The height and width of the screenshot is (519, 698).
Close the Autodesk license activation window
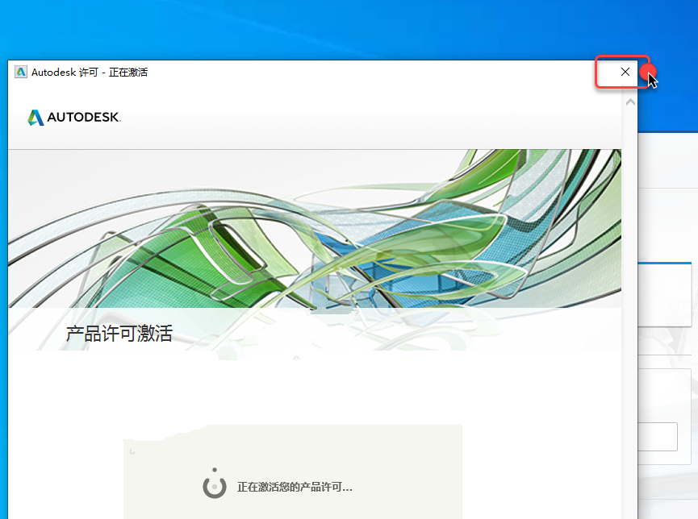pos(625,72)
